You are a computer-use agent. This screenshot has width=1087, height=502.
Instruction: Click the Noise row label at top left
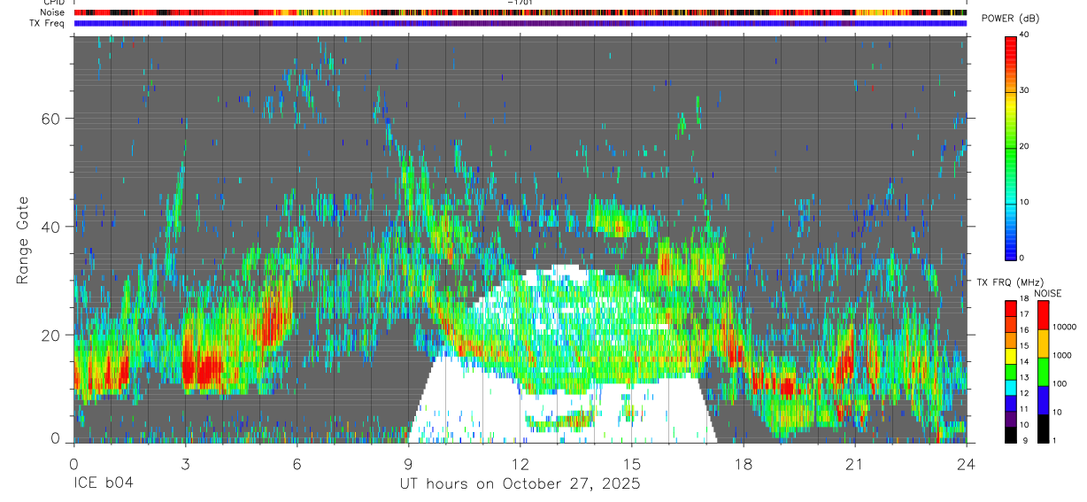click(x=50, y=12)
